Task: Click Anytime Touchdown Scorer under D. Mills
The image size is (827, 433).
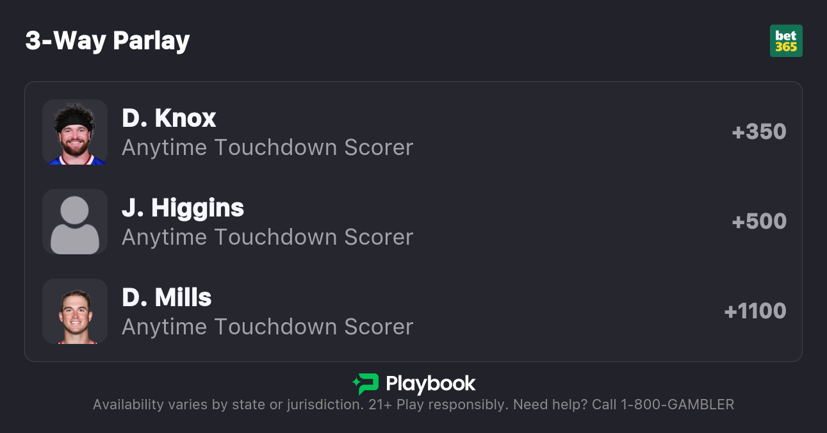Action: click(268, 327)
